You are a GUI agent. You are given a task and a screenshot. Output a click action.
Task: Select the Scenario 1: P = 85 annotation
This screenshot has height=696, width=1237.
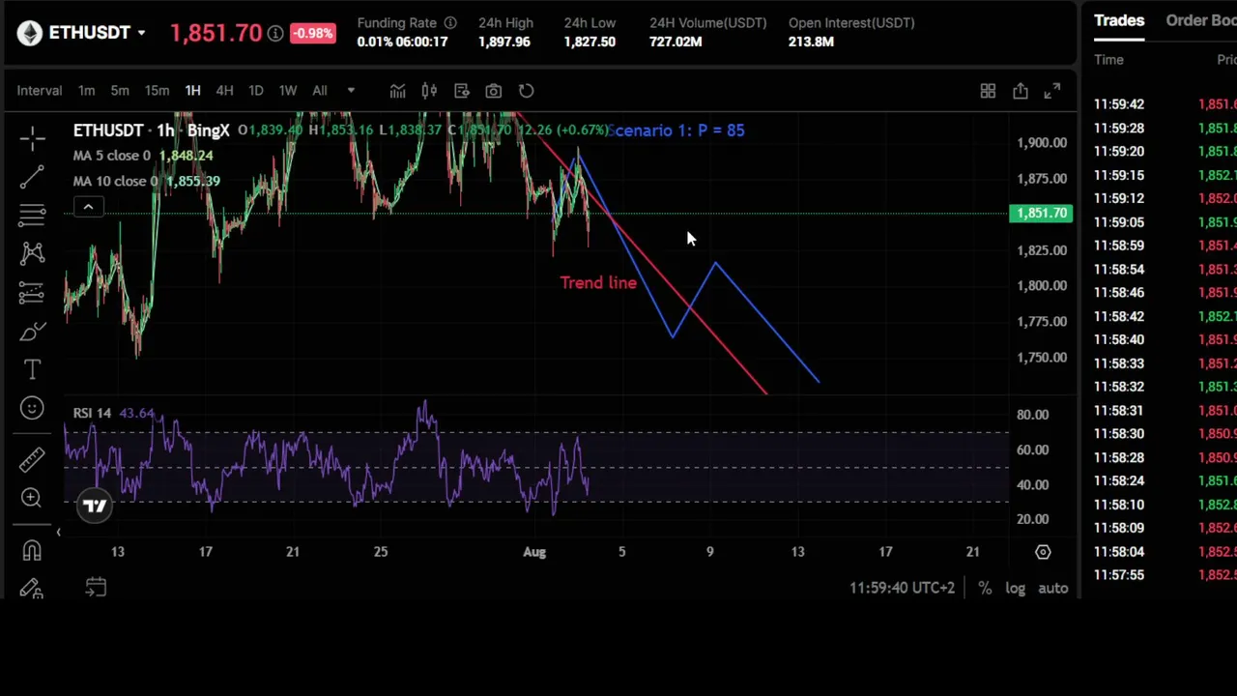pos(678,130)
